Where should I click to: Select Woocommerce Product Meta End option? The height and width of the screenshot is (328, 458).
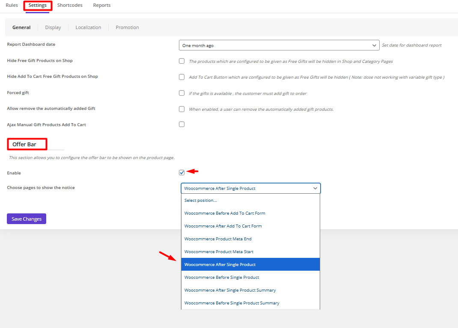coord(250,239)
